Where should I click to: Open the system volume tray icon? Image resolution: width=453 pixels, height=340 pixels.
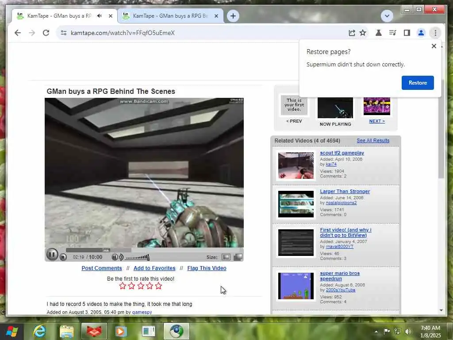click(408, 331)
